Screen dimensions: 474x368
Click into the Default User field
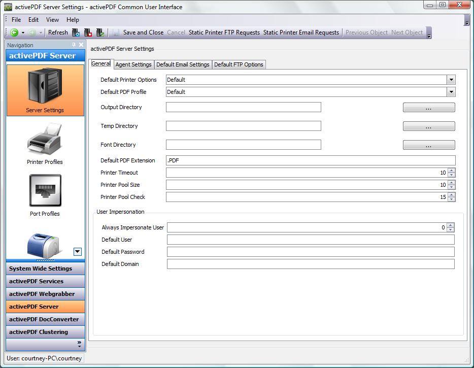311,240
